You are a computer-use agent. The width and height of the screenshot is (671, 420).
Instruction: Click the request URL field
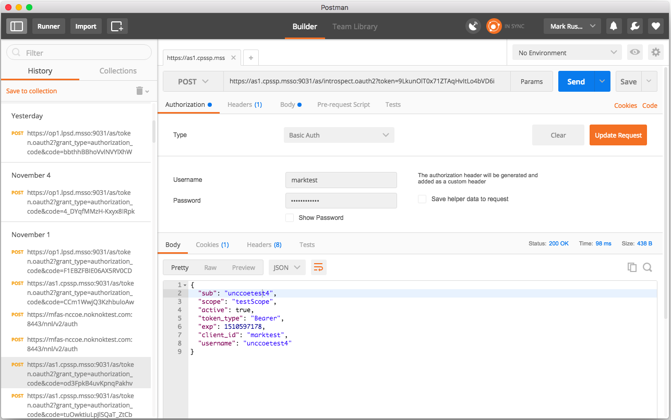tap(367, 81)
